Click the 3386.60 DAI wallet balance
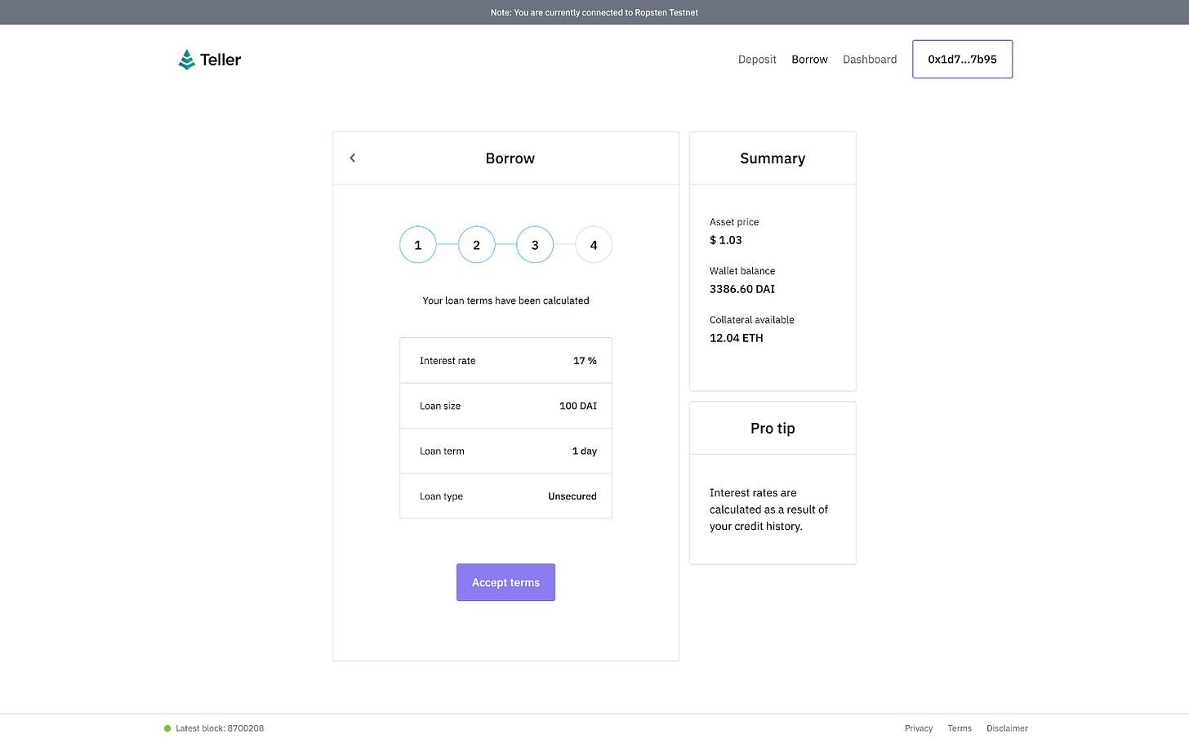The height and width of the screenshot is (743, 1189). click(742, 289)
